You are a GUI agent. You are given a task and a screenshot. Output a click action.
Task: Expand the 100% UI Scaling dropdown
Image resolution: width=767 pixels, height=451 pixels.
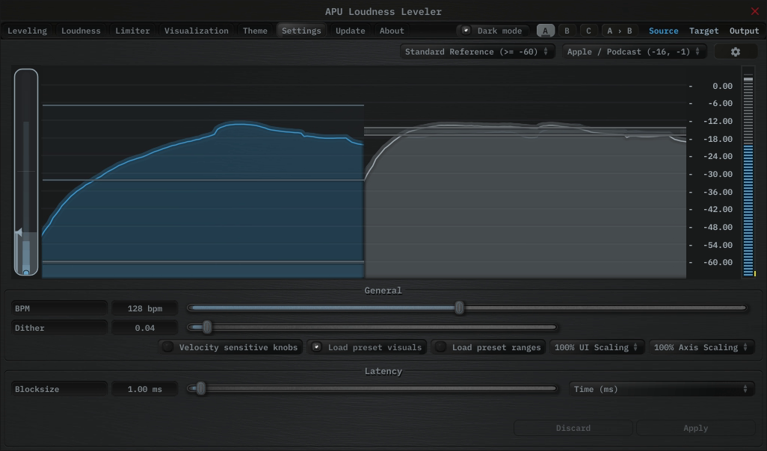[x=596, y=347]
